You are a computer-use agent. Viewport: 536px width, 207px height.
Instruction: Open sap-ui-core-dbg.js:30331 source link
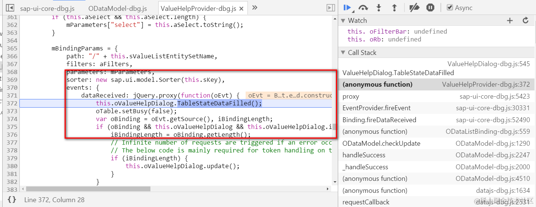coord(493,108)
